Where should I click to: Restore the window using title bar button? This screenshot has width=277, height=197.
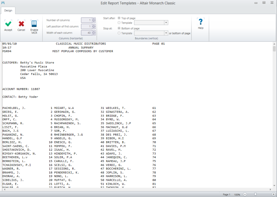pyautogui.click(x=264, y=3)
